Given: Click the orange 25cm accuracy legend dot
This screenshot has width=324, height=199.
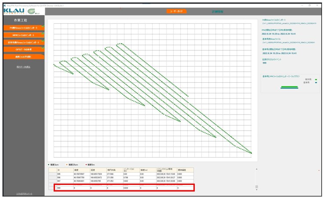Looking at the screenshot, I should pos(67,165).
